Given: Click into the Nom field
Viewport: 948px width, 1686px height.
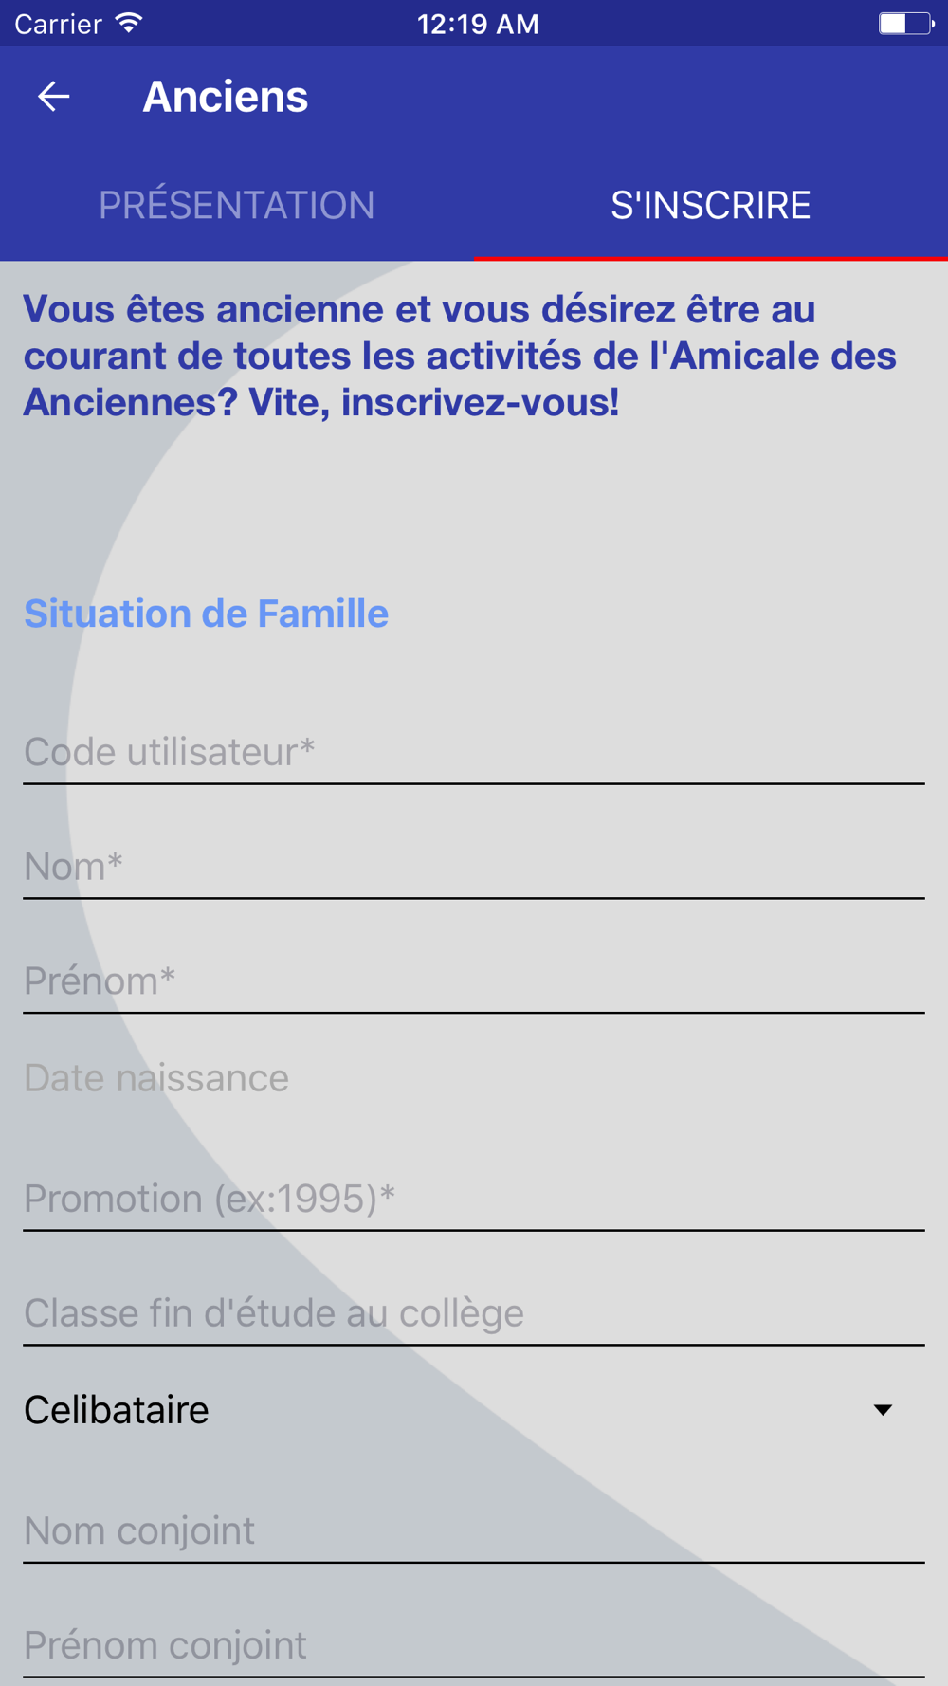Looking at the screenshot, I should click(x=474, y=868).
